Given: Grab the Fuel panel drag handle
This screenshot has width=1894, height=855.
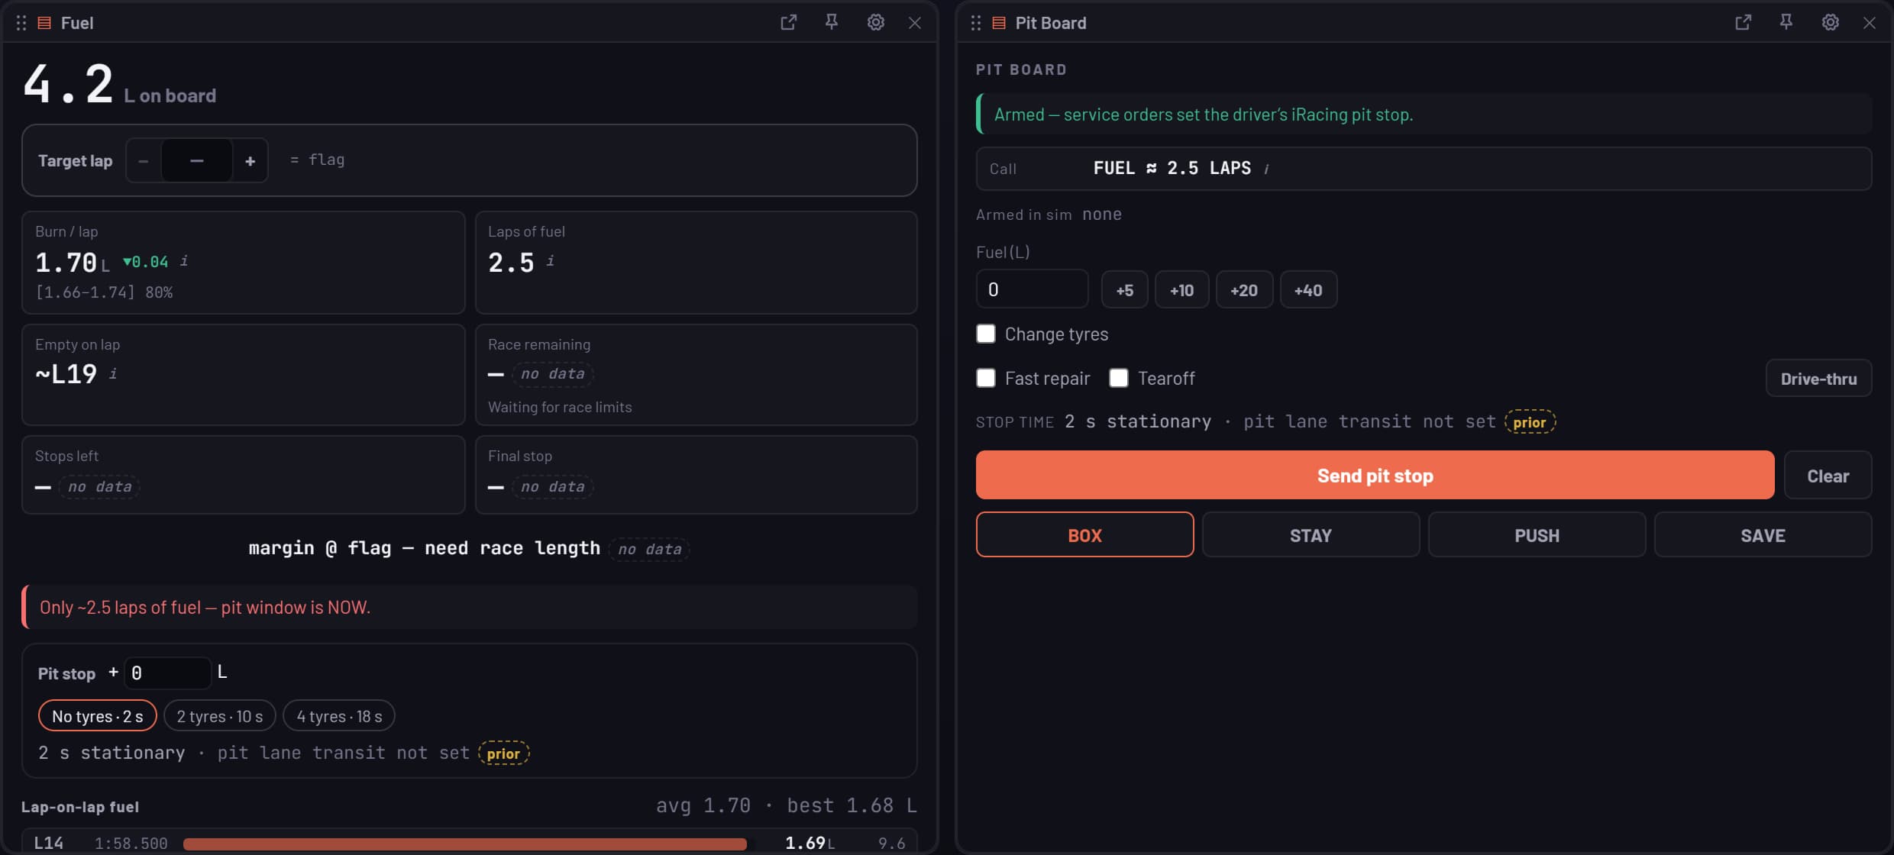Looking at the screenshot, I should 21,23.
